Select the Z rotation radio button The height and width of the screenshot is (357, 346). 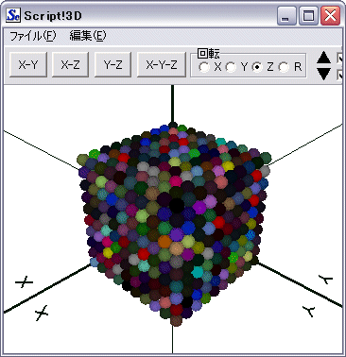click(258, 67)
